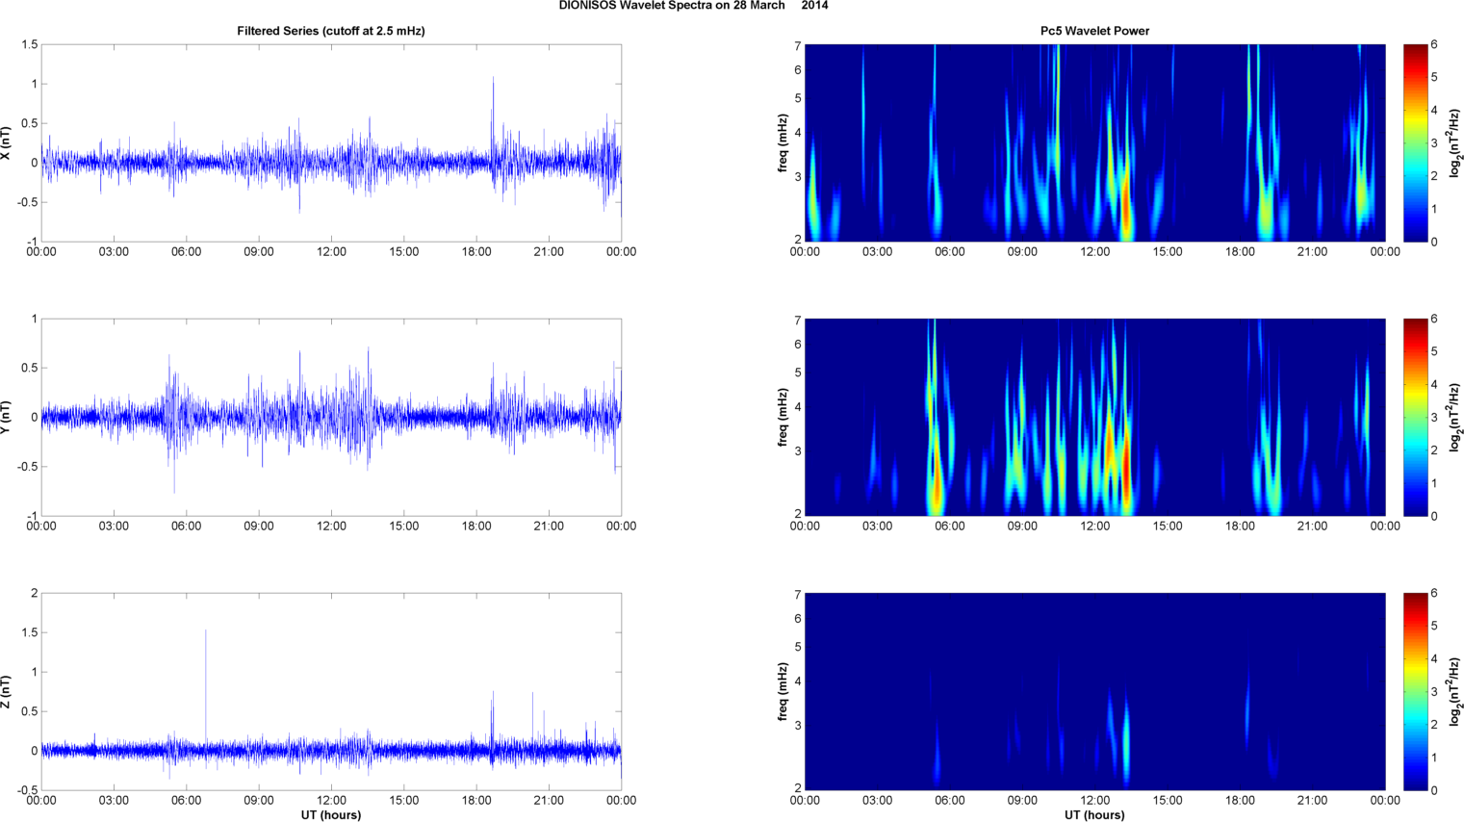Click the middle colorbar's log2(nT²/Hz) label

tap(1455, 417)
